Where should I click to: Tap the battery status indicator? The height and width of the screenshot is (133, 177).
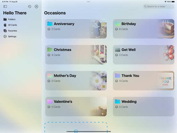(x=173, y=2)
